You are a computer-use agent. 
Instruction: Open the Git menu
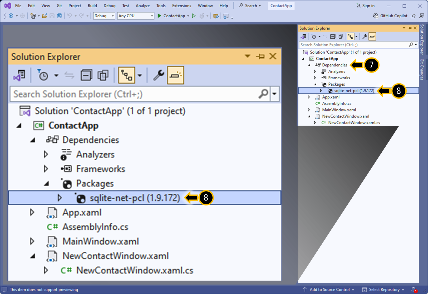pyautogui.click(x=59, y=6)
